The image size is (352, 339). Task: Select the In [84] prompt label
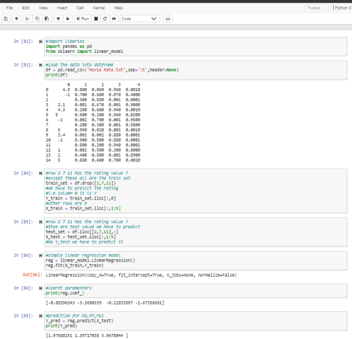coord(23,173)
